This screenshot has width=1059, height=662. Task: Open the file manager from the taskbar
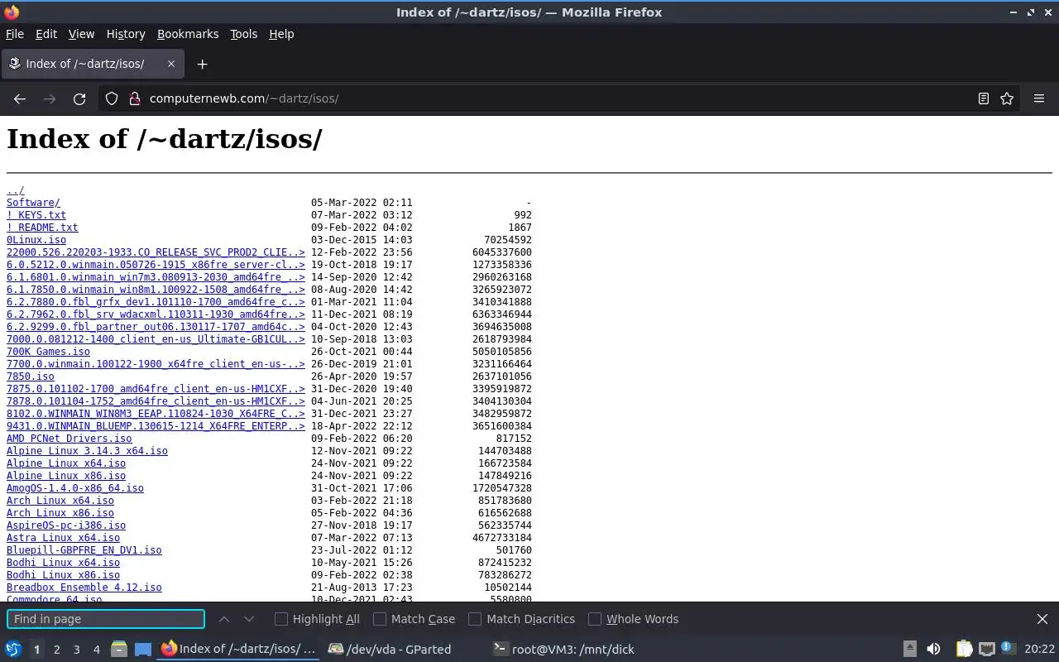(x=118, y=649)
